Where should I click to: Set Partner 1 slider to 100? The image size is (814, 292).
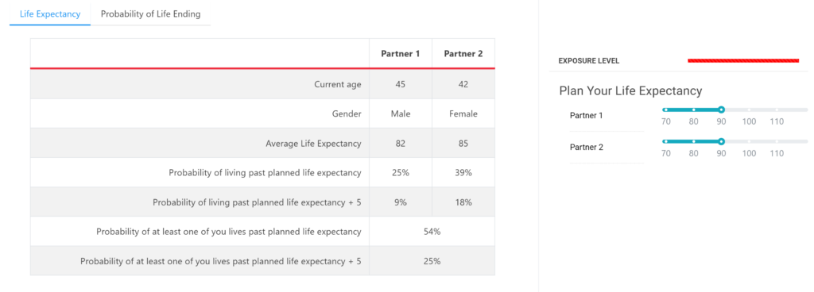(749, 109)
